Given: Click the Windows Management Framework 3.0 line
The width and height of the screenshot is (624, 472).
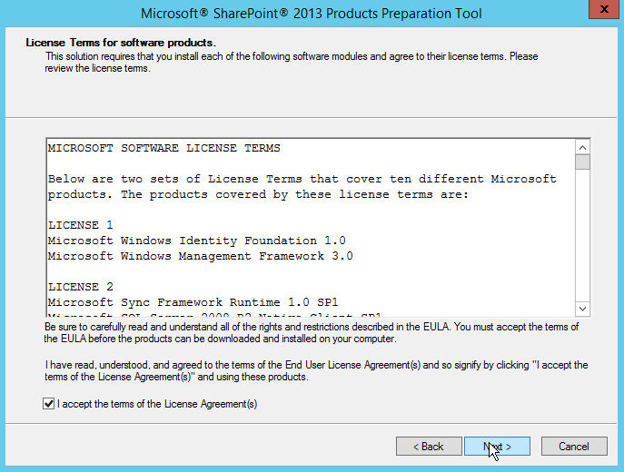Looking at the screenshot, I should 200,256.
